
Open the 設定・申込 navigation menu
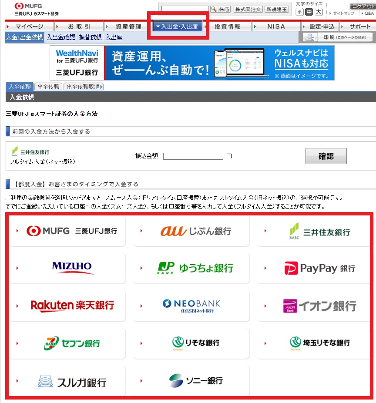[x=320, y=26]
